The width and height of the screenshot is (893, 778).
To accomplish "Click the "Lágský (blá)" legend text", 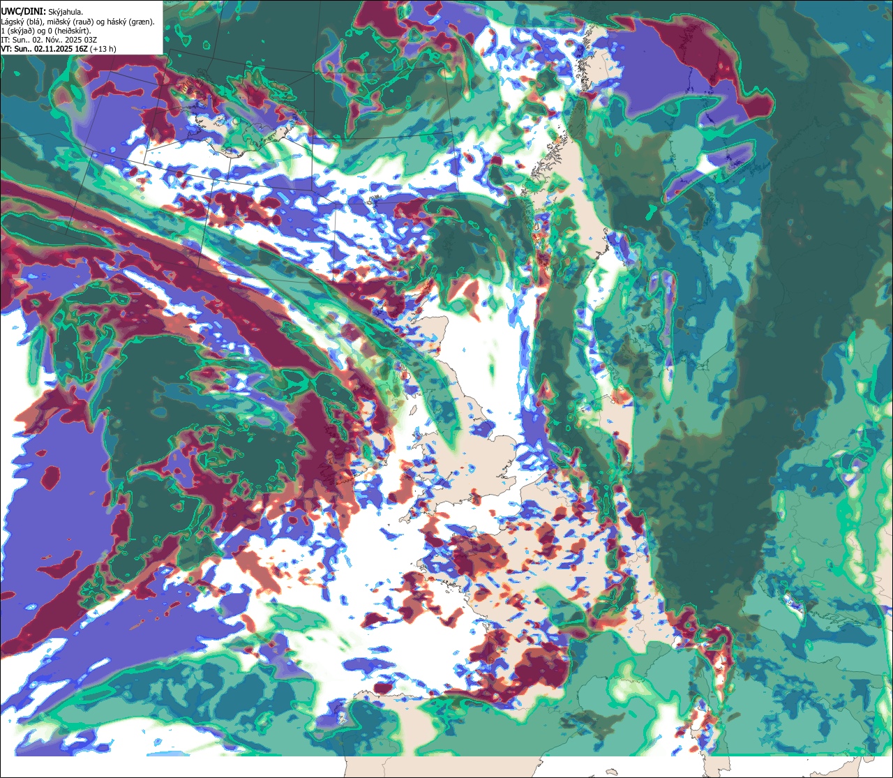I will click(x=22, y=22).
